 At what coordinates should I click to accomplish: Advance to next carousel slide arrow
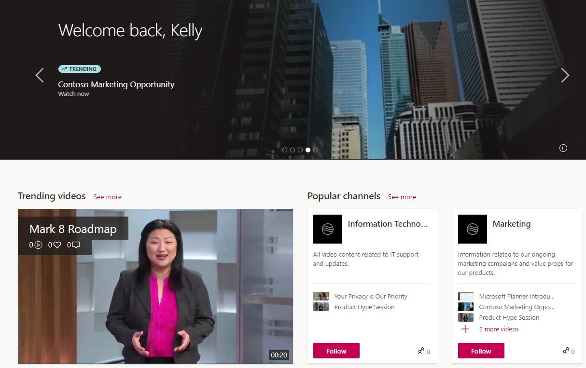pos(565,75)
